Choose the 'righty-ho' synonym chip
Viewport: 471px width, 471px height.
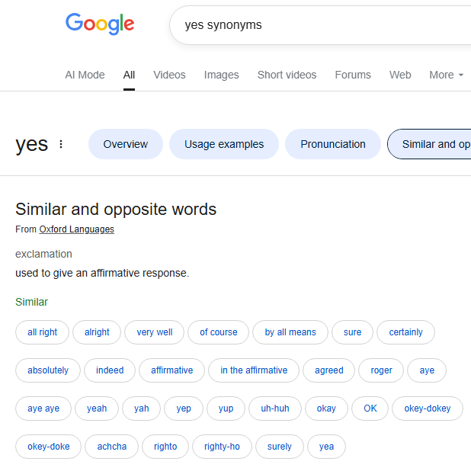tap(222, 447)
